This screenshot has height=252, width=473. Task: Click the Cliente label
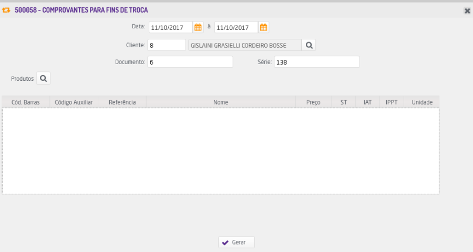136,45
